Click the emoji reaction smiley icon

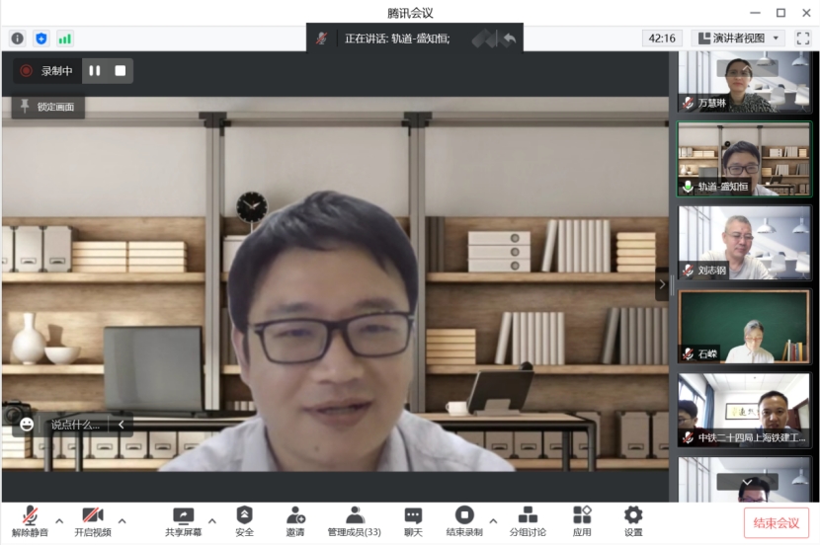[27, 425]
